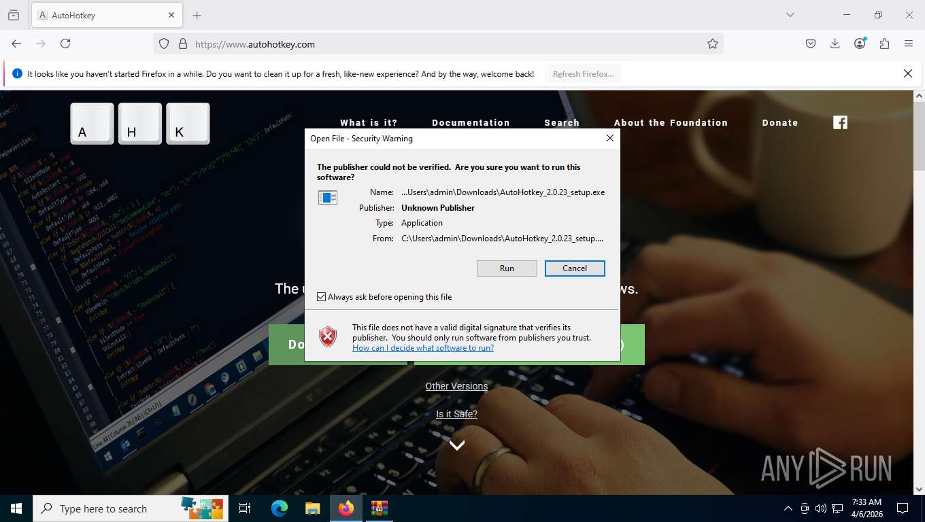The image size is (925, 522).
Task: Open the Search menu item
Action: (x=562, y=123)
